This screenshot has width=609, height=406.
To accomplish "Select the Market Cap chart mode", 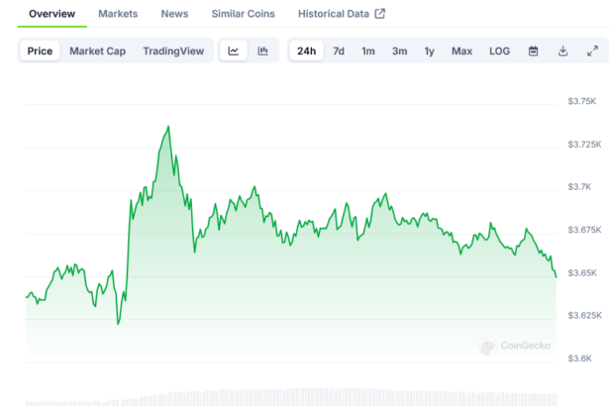I will point(97,51).
